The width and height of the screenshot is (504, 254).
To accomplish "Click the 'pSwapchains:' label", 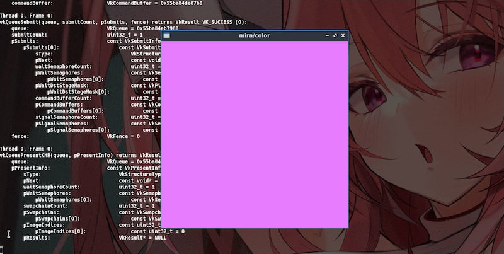I will pyautogui.click(x=41, y=212).
